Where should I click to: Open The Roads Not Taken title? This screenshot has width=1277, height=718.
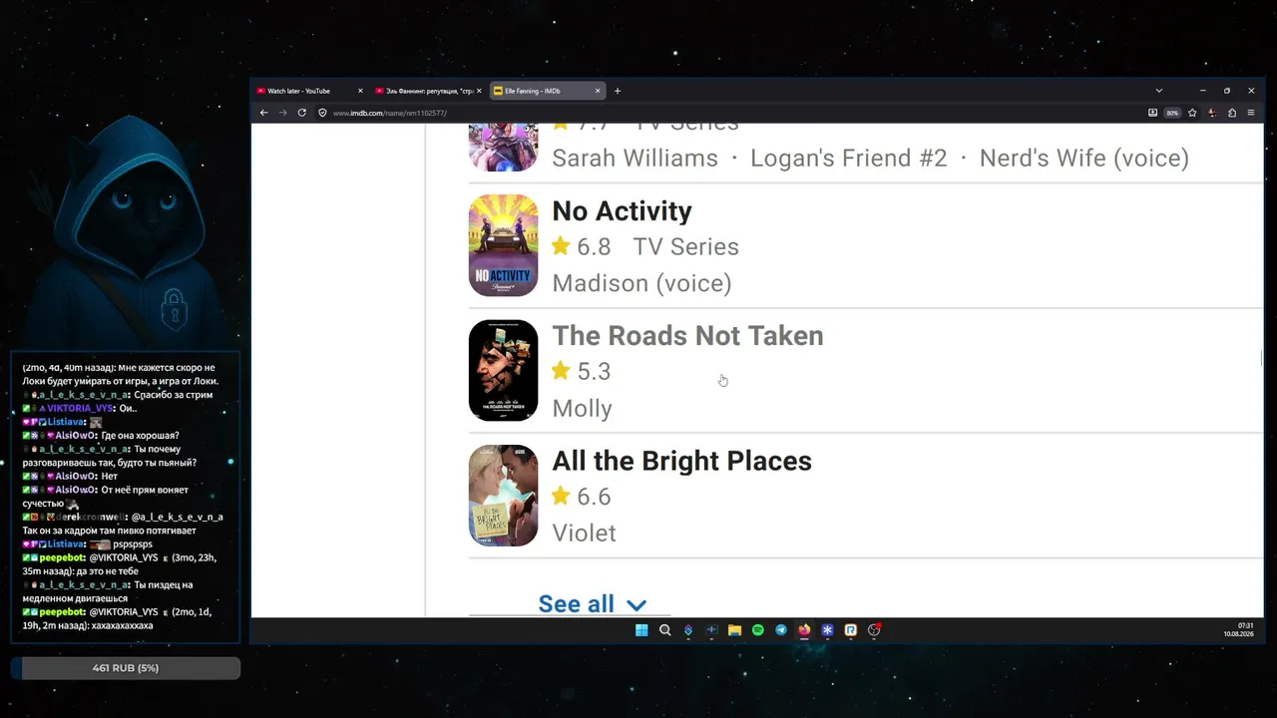coord(687,335)
